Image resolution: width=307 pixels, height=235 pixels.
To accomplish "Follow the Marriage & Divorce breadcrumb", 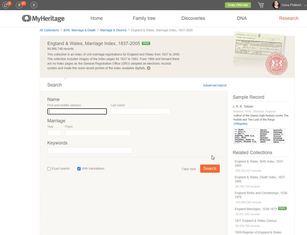I will pos(113,30).
